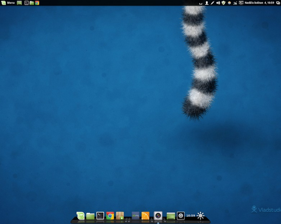This screenshot has width=281, height=224.
Task: Click the power button in the dock
Action: (181, 216)
